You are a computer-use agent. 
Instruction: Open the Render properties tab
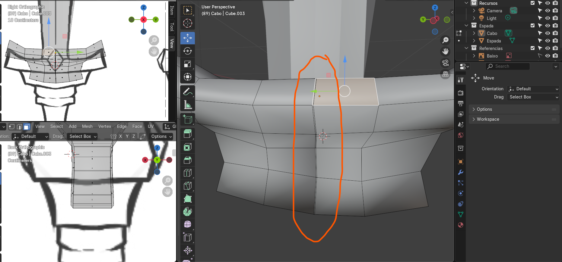point(461,93)
